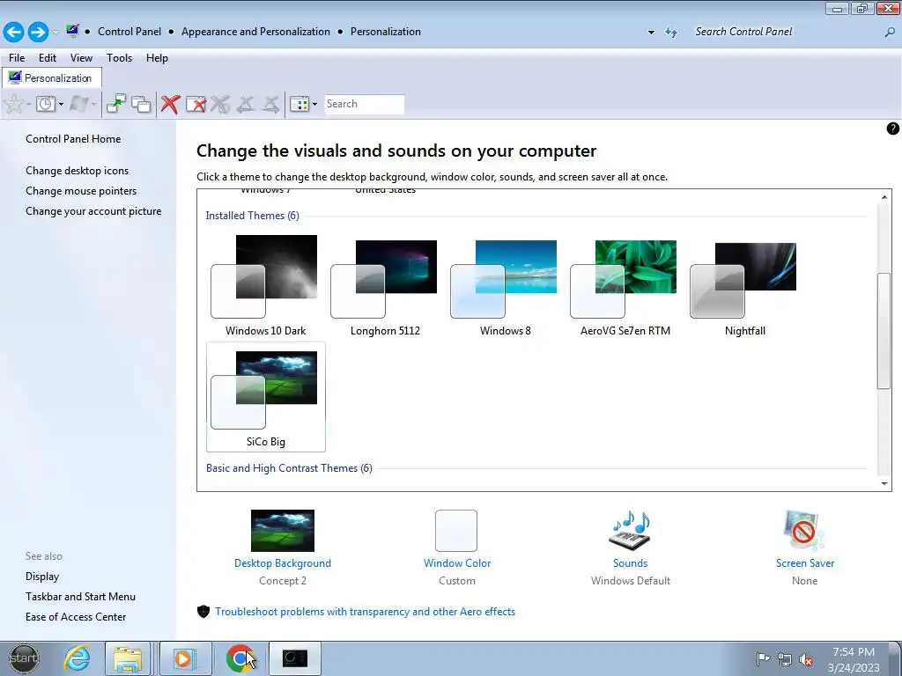The width and height of the screenshot is (902, 676).
Task: Click the greyed close-left-tabs icon
Action: 246,104
